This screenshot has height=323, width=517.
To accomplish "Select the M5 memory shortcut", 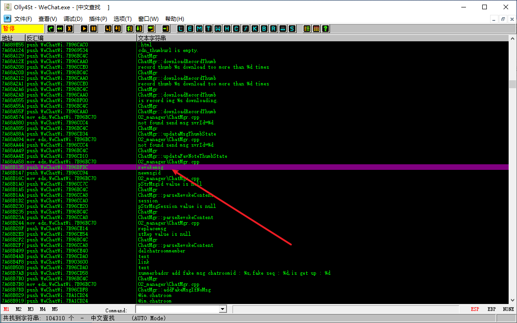I will tap(55, 309).
